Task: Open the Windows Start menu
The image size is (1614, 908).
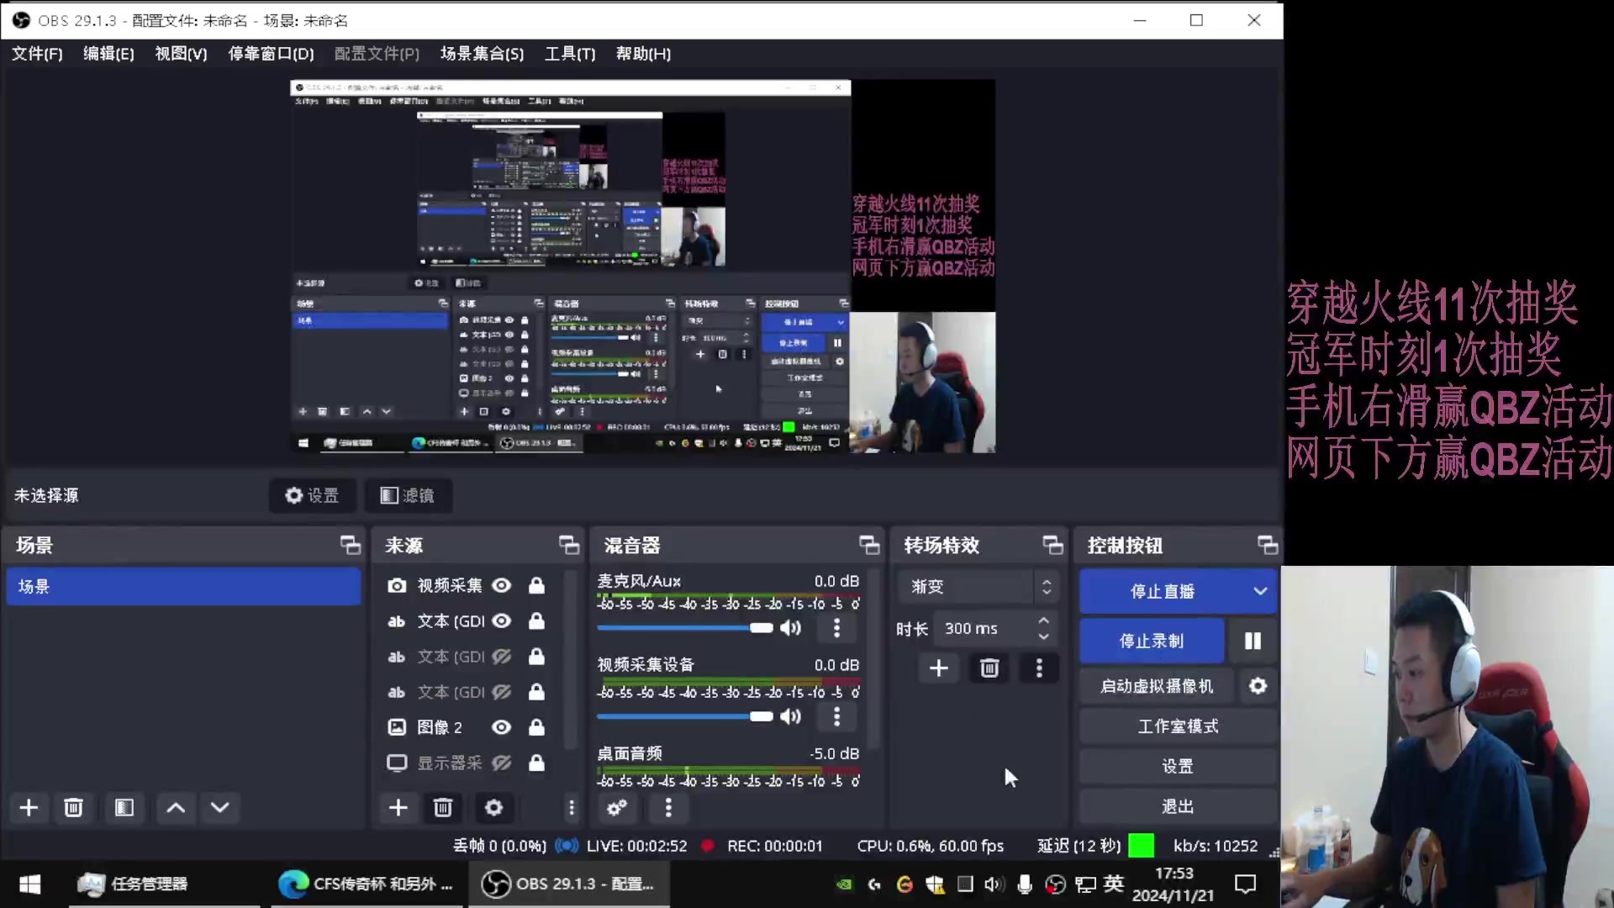Action: [30, 884]
